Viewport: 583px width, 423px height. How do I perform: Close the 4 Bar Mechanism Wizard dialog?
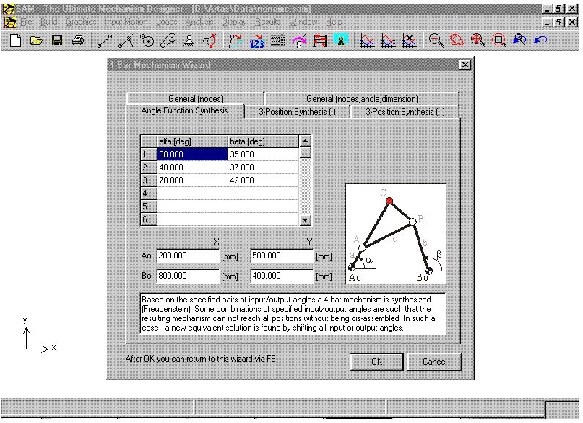click(x=465, y=65)
